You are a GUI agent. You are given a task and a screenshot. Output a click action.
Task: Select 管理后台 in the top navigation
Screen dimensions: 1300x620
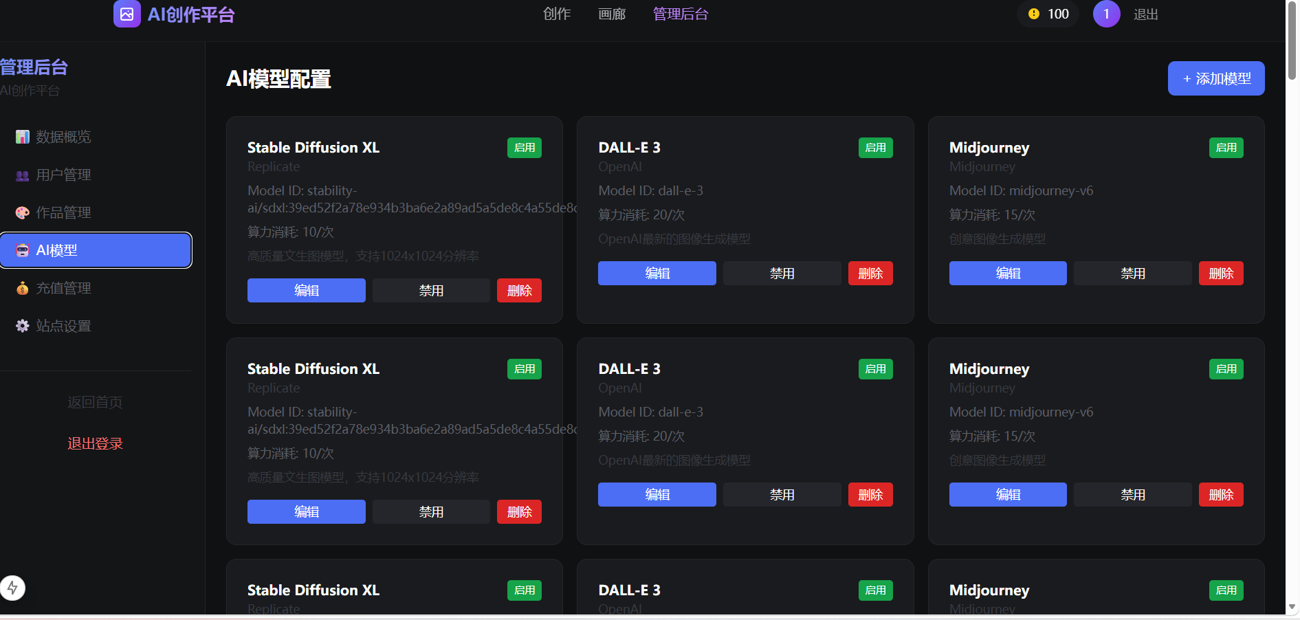click(681, 14)
